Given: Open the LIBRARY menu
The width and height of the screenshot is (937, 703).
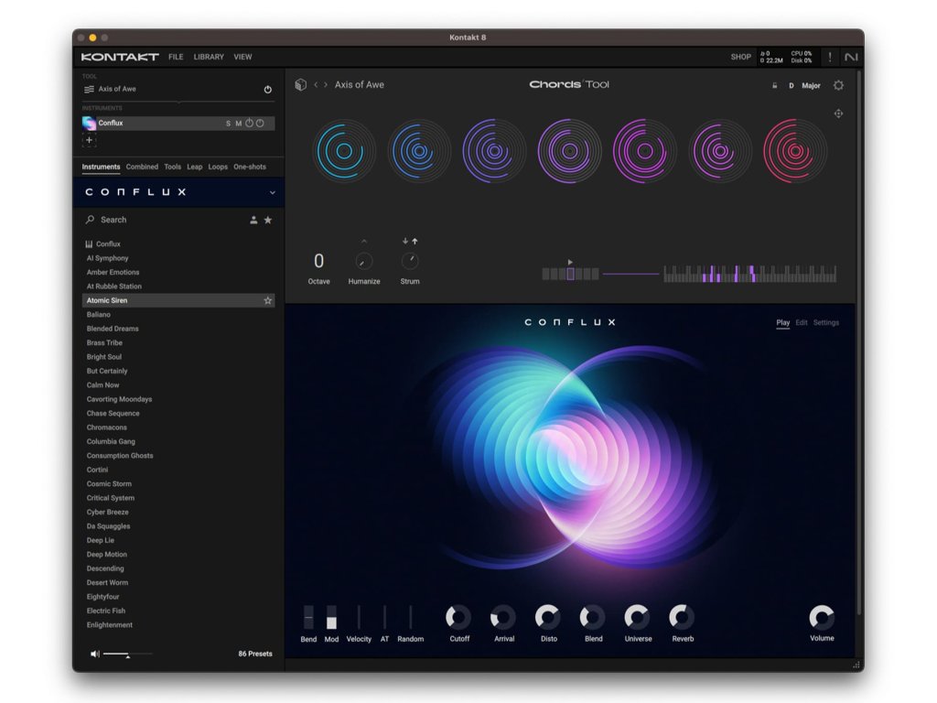Looking at the screenshot, I should tap(209, 57).
